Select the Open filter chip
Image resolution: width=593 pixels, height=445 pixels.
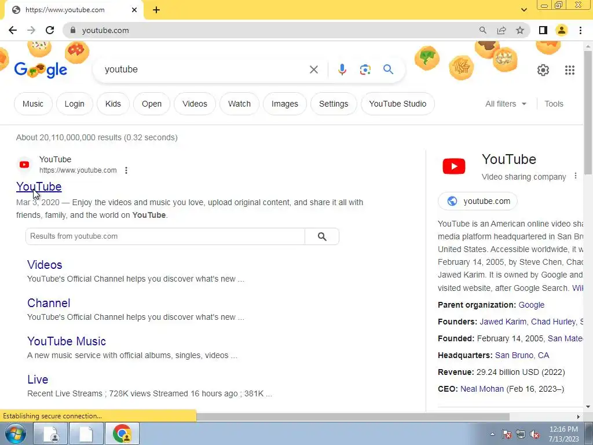coord(152,104)
